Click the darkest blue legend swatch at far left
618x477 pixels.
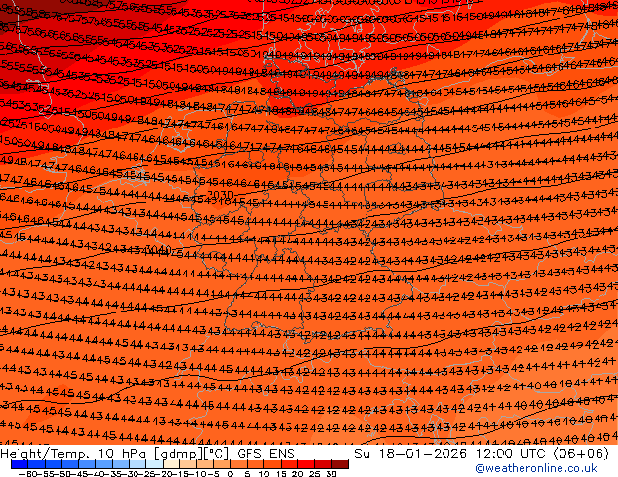19,464
